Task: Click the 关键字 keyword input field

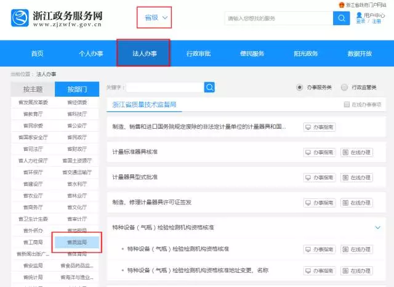Action: point(165,87)
